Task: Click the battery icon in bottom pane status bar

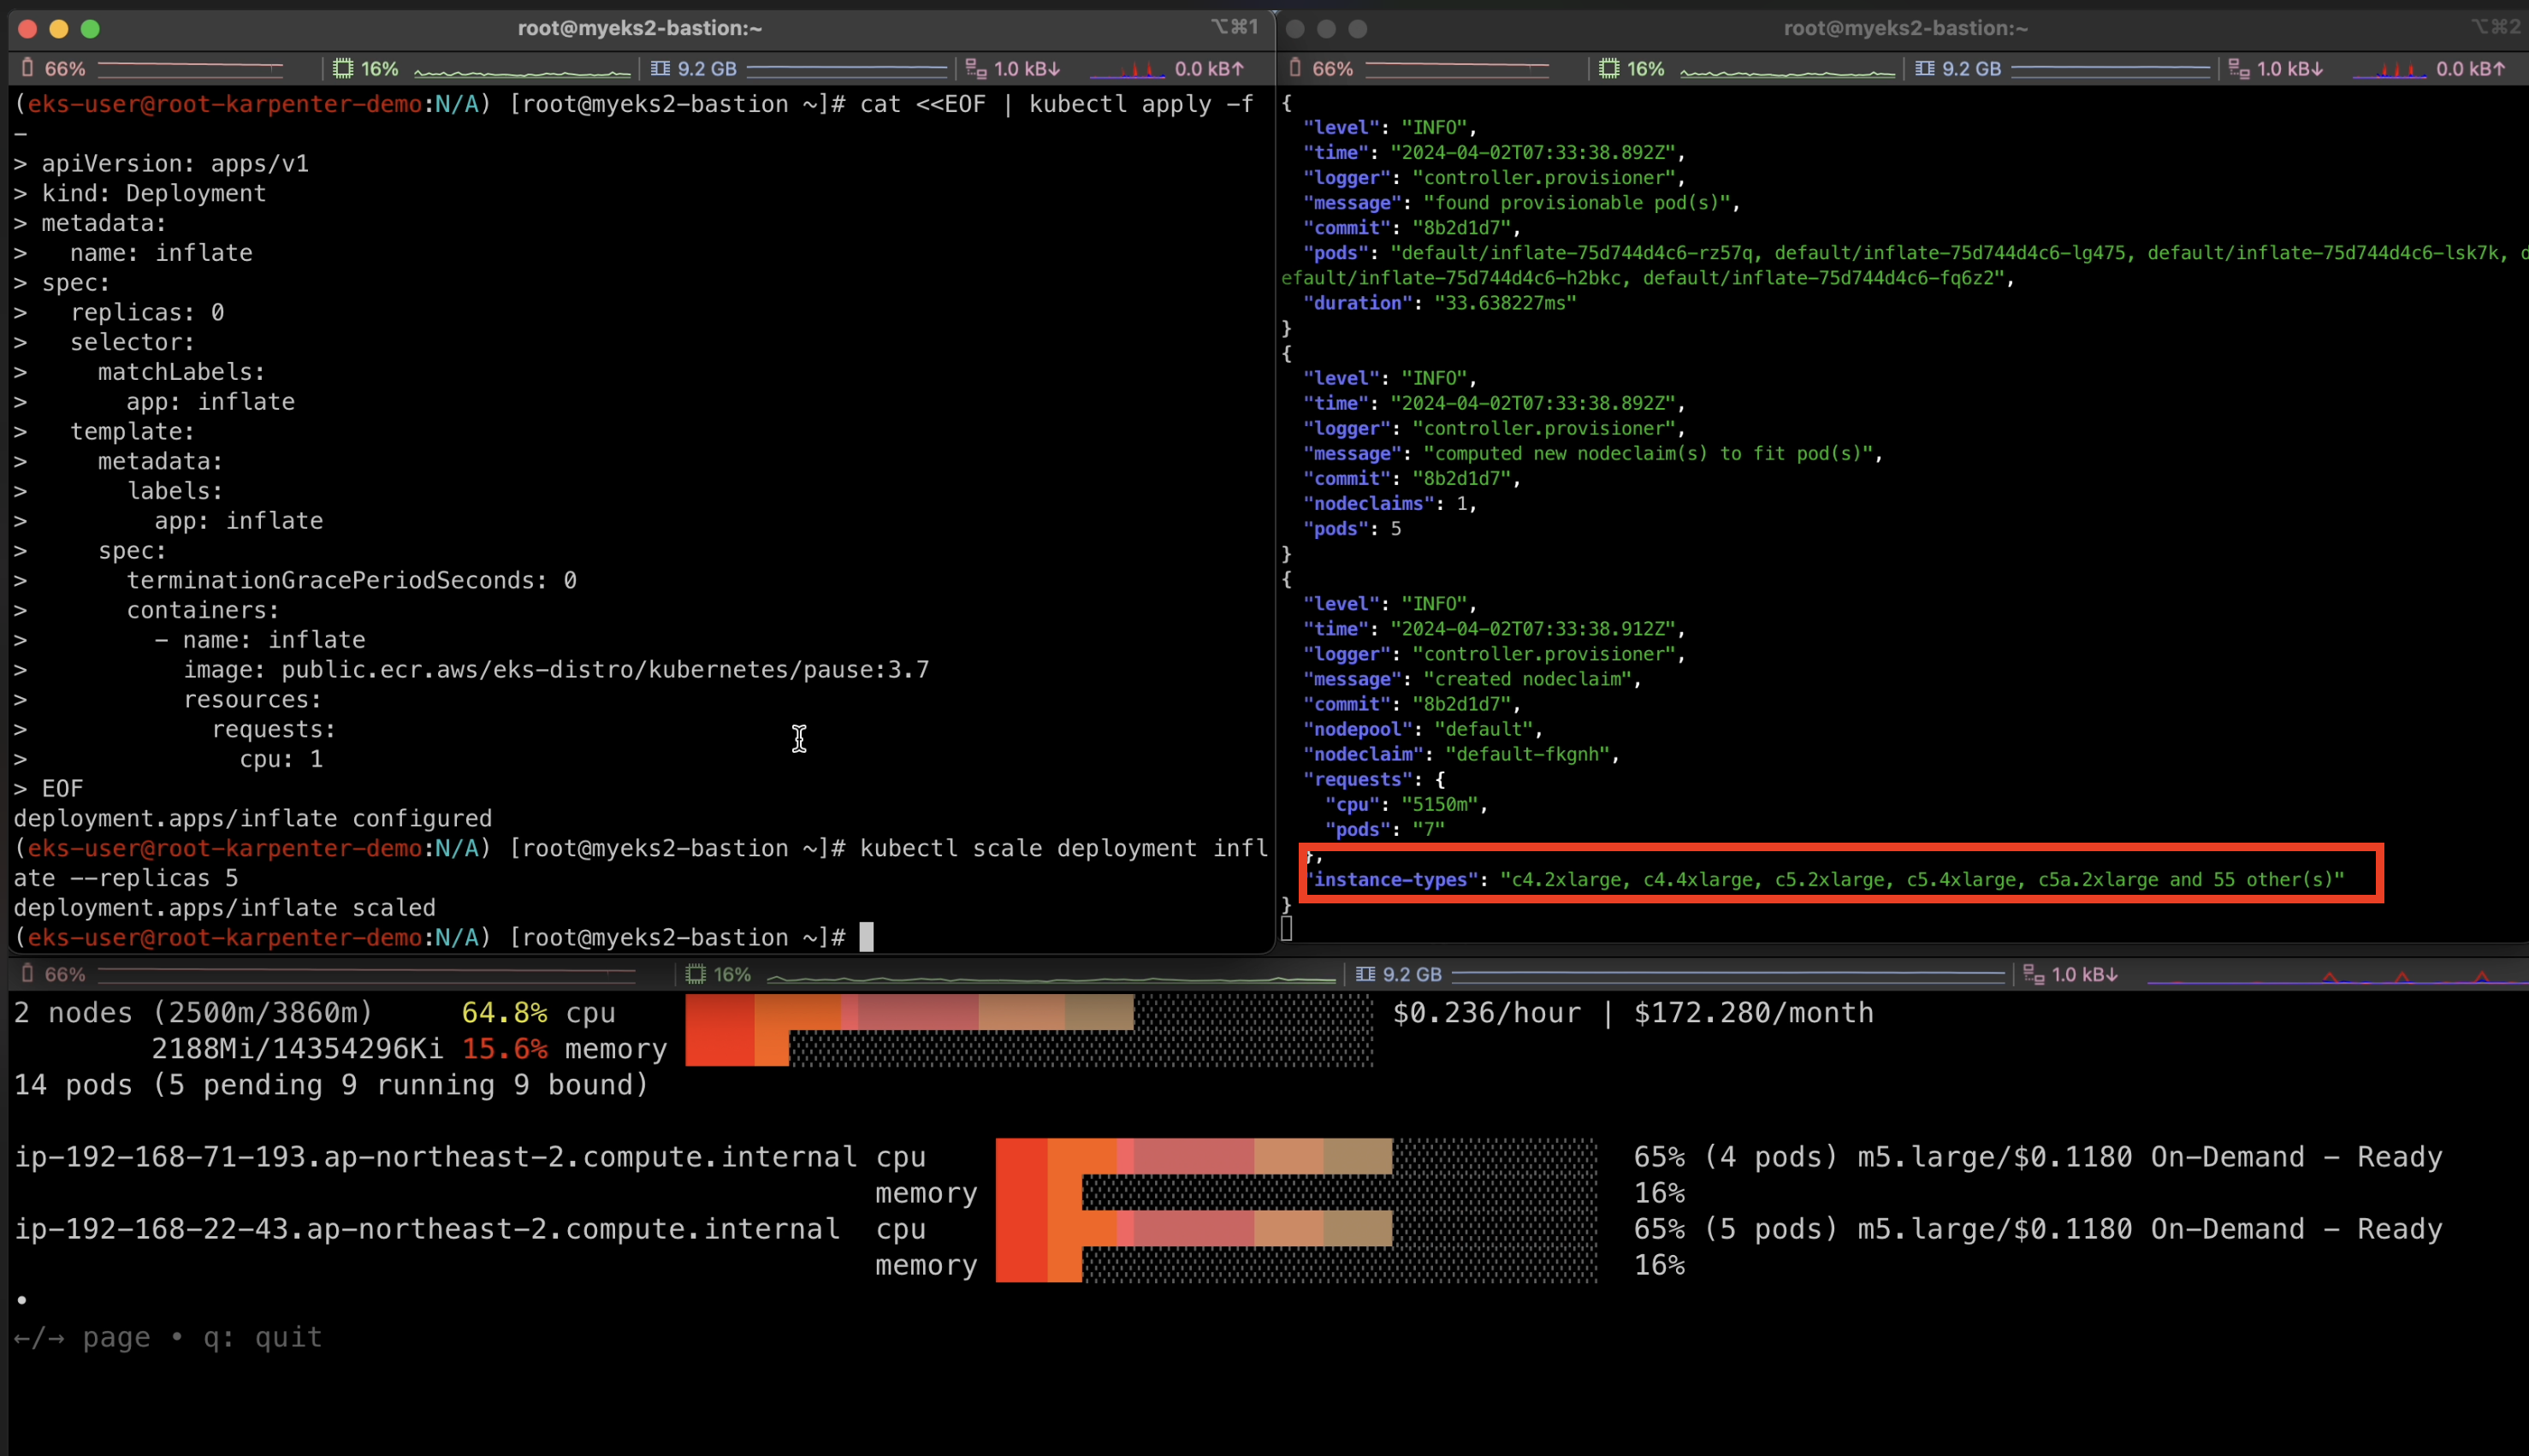Action: [28, 974]
